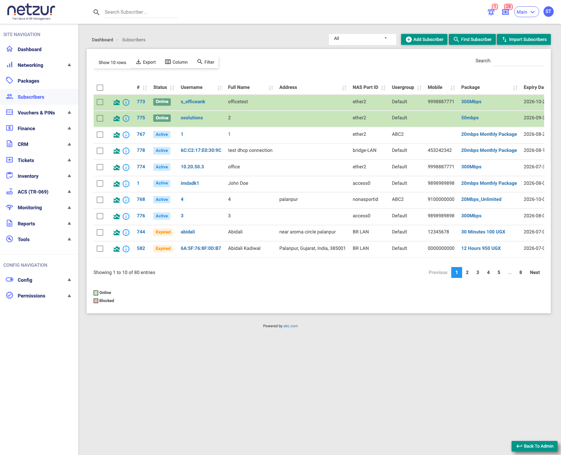Expand the CRM menu

pyautogui.click(x=39, y=144)
